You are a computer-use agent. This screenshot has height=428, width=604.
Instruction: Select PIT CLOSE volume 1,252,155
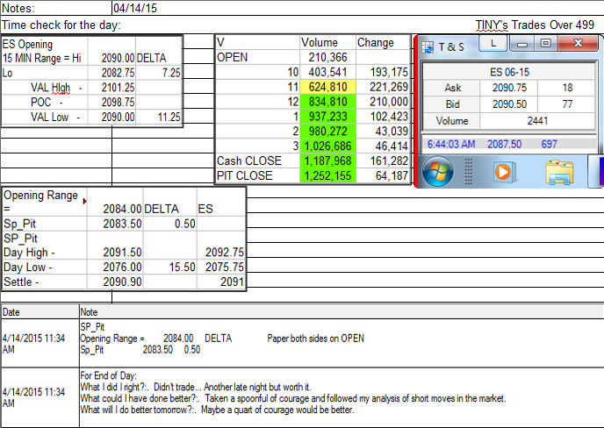tap(327, 175)
